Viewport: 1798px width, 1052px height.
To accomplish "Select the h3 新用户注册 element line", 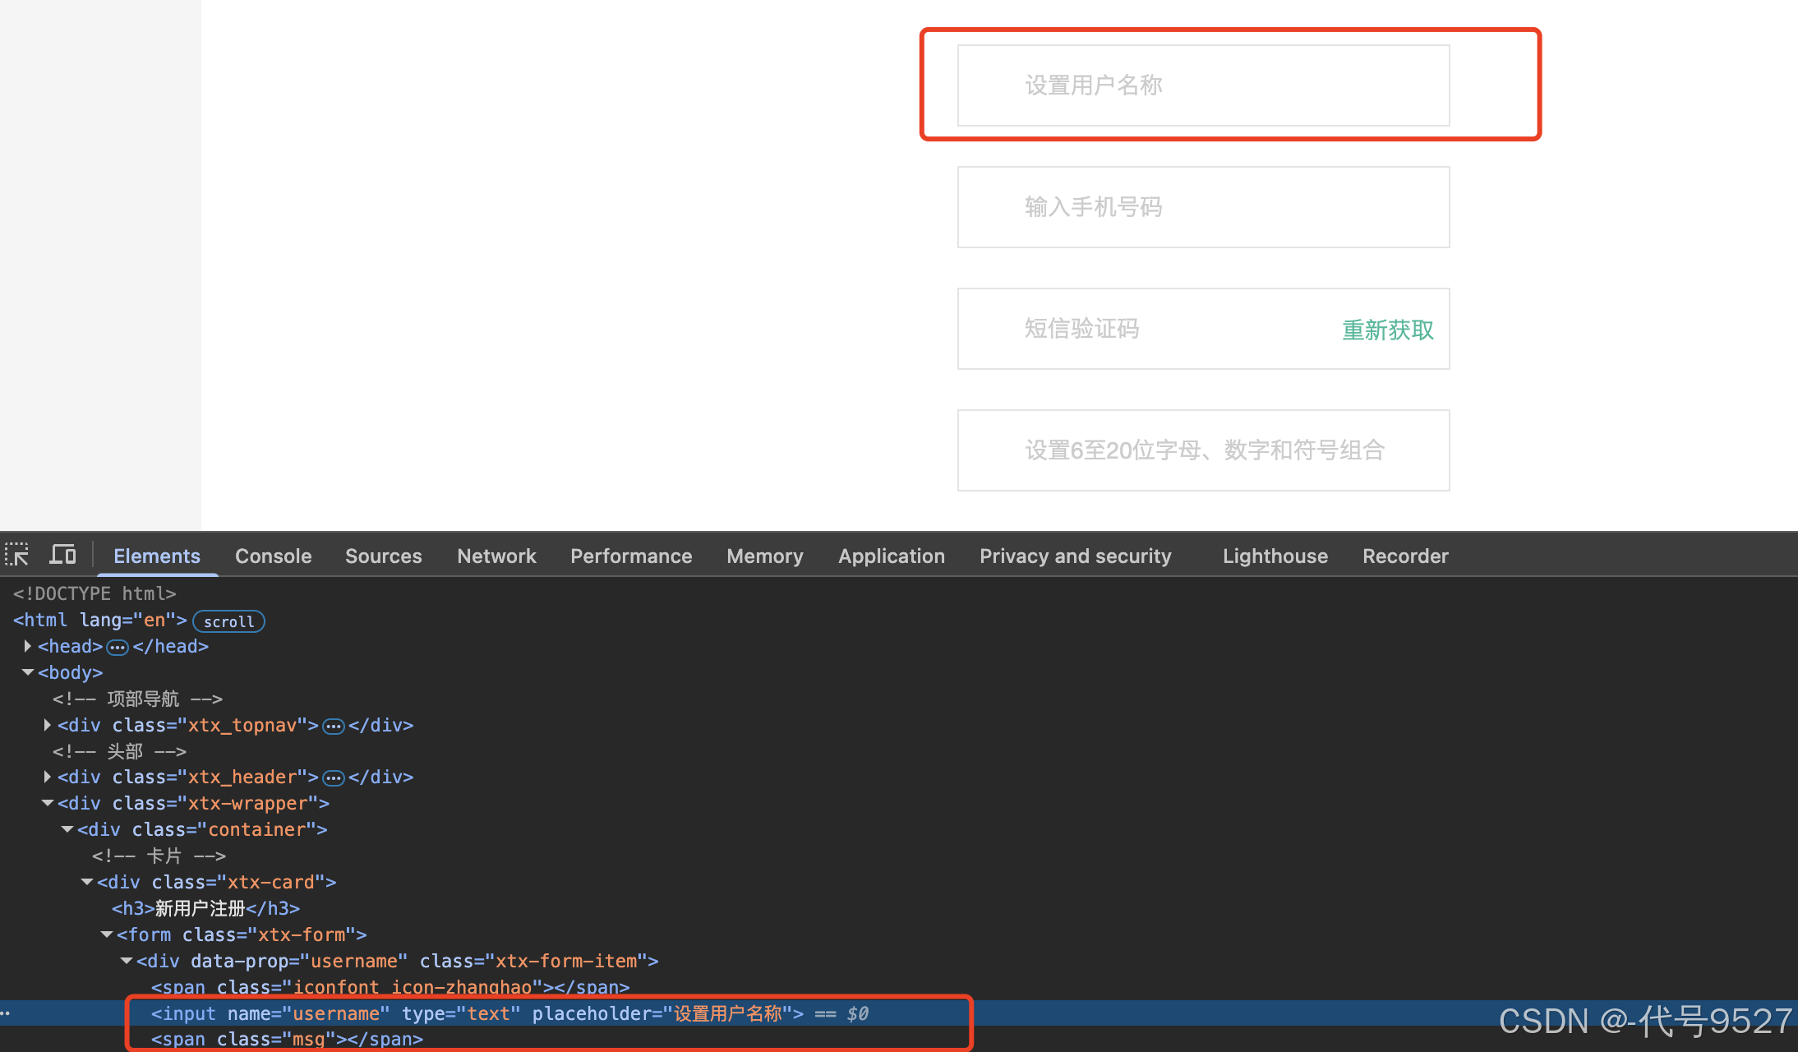I will point(205,908).
